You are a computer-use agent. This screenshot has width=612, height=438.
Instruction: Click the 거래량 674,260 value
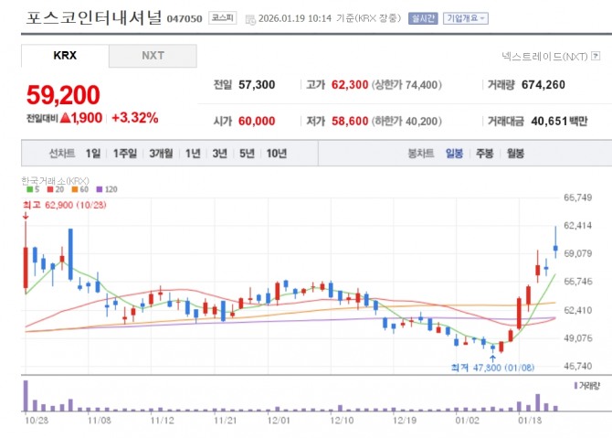[x=543, y=85]
